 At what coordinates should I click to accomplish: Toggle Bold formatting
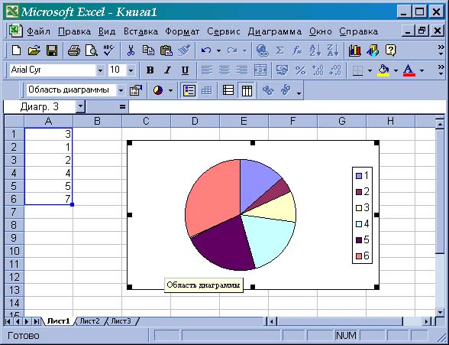(x=150, y=70)
